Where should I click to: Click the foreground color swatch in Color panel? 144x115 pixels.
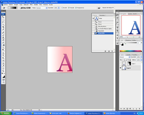coord(121,43)
